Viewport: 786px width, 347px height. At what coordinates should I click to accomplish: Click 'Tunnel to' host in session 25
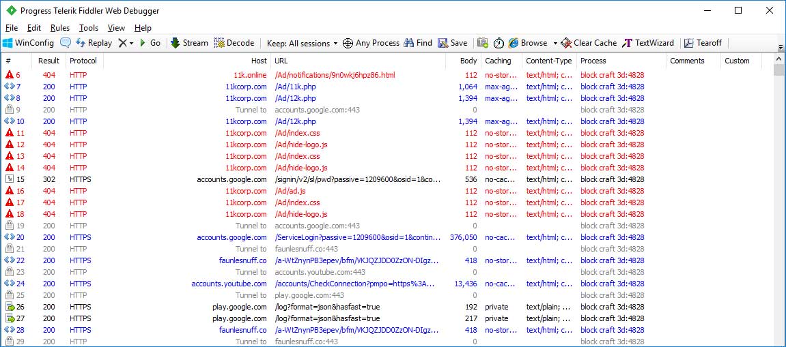coord(251,295)
